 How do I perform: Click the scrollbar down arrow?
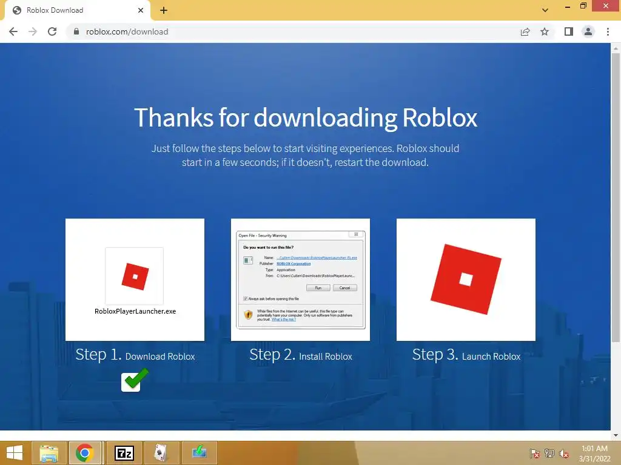coord(616,435)
